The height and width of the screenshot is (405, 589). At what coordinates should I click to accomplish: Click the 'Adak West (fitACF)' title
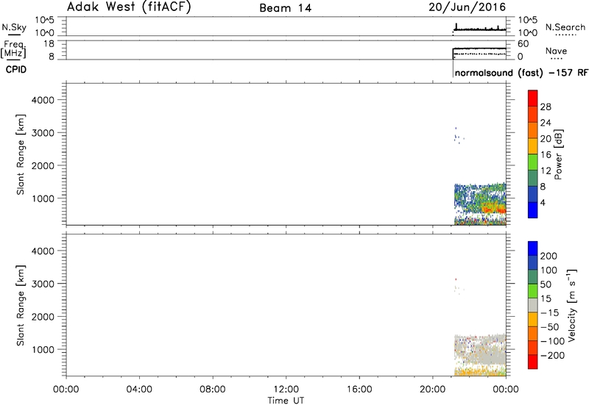pyautogui.click(x=129, y=7)
